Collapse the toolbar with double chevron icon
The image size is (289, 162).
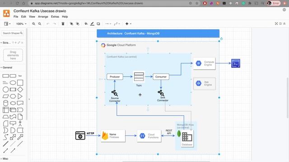tap(284, 24)
